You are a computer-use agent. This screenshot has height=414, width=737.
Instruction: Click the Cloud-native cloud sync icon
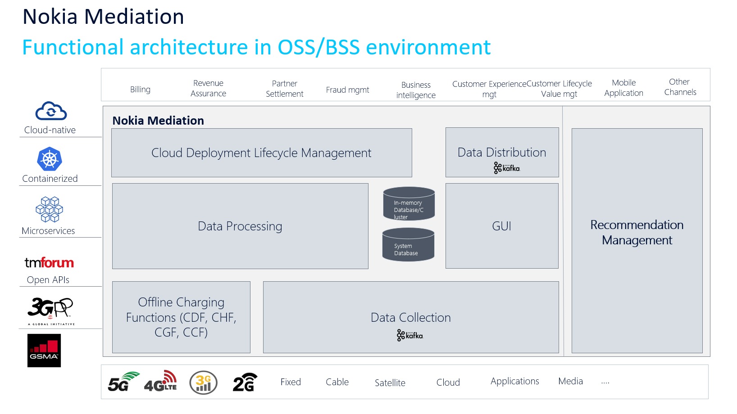(51, 111)
